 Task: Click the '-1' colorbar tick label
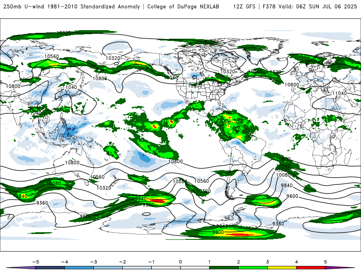pos(151,262)
